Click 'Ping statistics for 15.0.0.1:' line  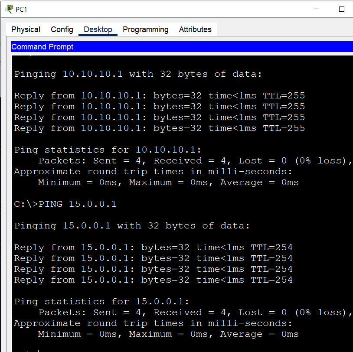coord(101,302)
